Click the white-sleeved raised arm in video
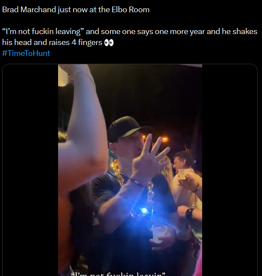The height and width of the screenshot is (276, 262). point(83,127)
